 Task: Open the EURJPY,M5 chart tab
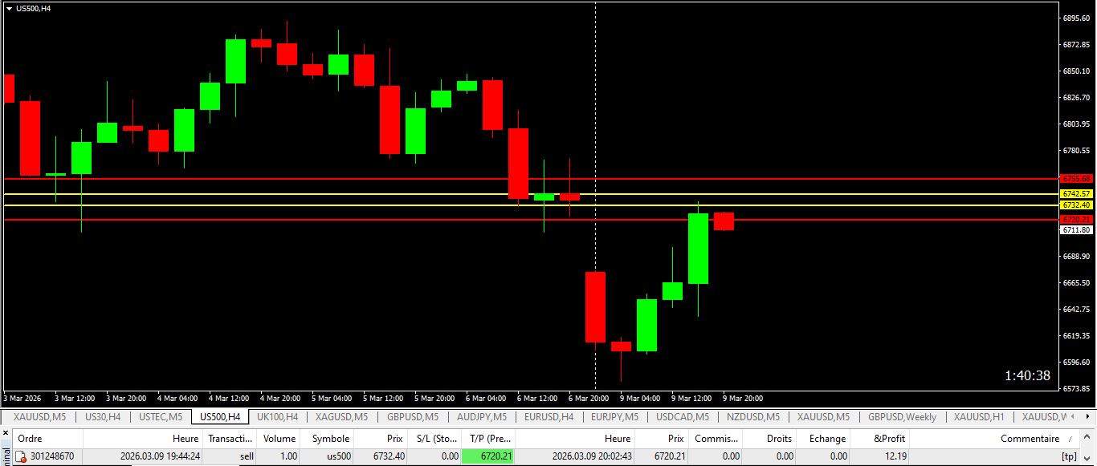614,417
